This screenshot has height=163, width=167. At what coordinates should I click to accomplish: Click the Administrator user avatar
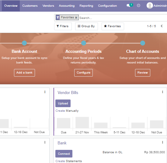[x=150, y=5]
